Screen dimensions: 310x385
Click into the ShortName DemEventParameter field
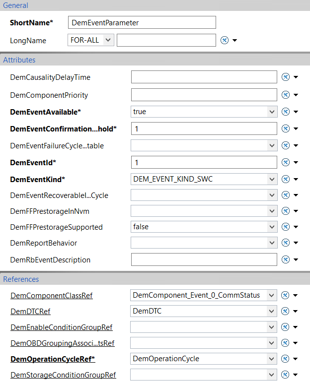tap(142, 23)
